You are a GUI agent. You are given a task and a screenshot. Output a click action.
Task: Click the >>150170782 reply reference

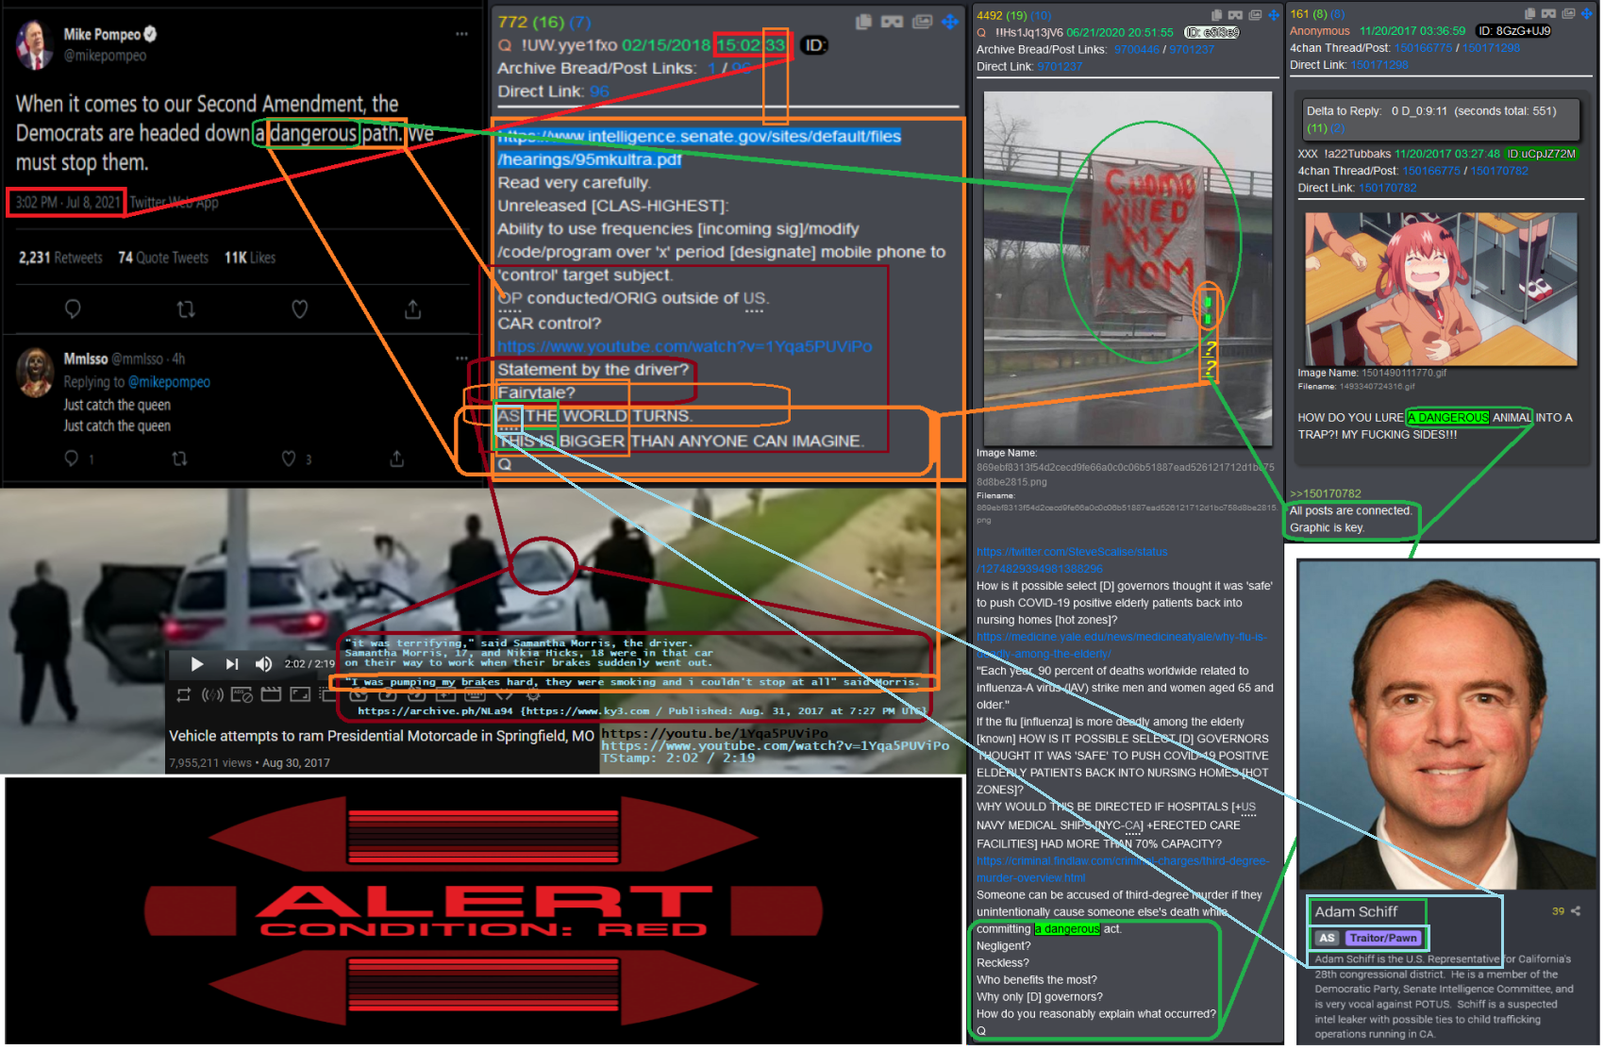1326,493
